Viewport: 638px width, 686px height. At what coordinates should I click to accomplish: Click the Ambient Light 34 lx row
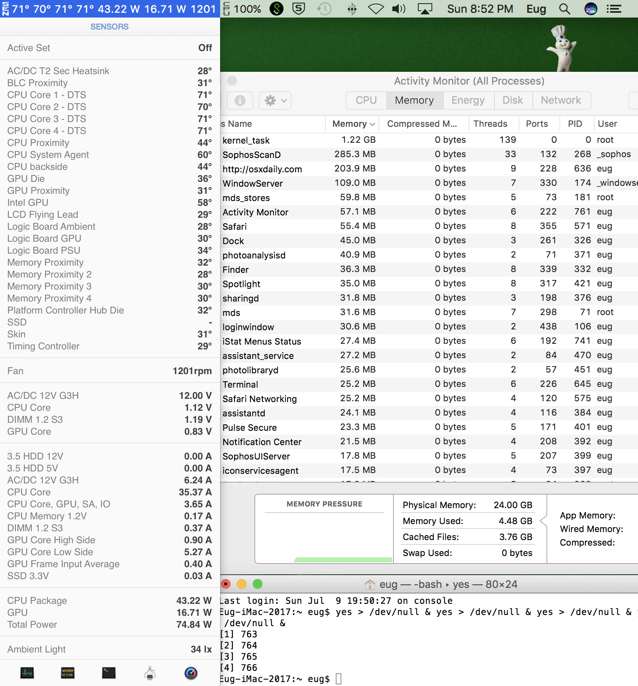click(x=110, y=649)
